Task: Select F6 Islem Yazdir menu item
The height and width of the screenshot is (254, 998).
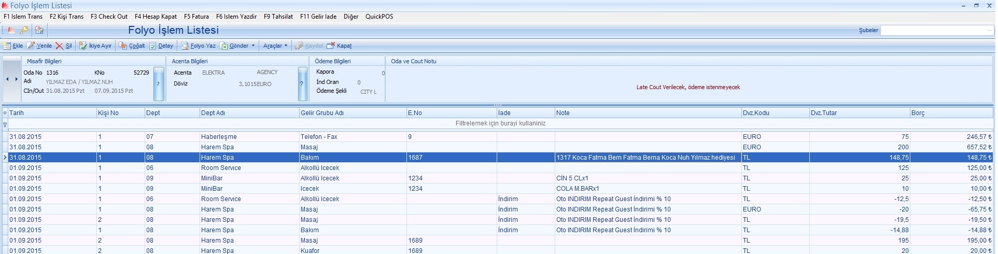Action: click(236, 17)
